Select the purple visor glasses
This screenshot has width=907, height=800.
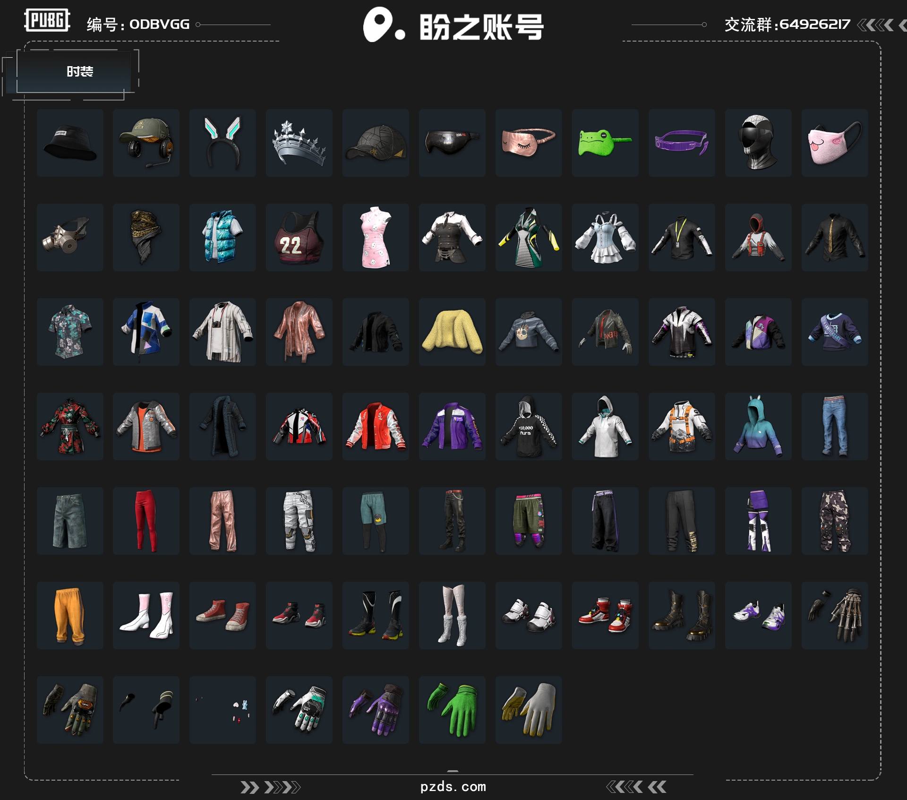[x=682, y=143]
